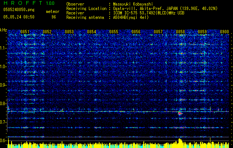This screenshot has height=148, width=233.
Task: Click the 0.7 kHz axis label
Action: [3, 122]
